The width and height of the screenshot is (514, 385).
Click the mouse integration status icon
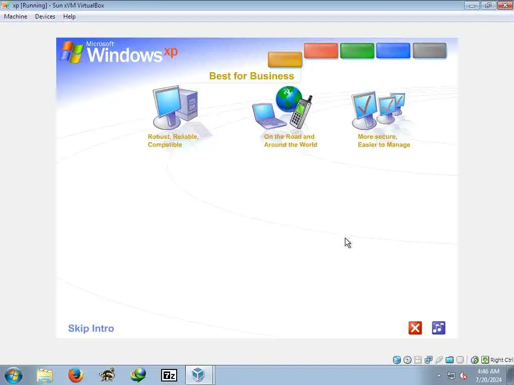tap(474, 360)
